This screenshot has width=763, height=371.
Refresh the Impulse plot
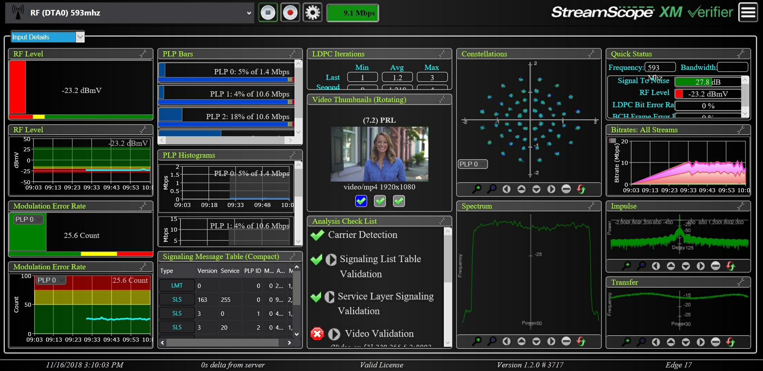[730, 266]
